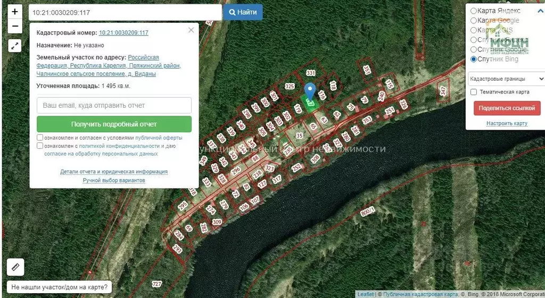Click the Найти search button

[x=243, y=12]
